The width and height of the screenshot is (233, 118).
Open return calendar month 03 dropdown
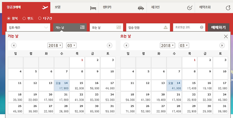point(184,45)
